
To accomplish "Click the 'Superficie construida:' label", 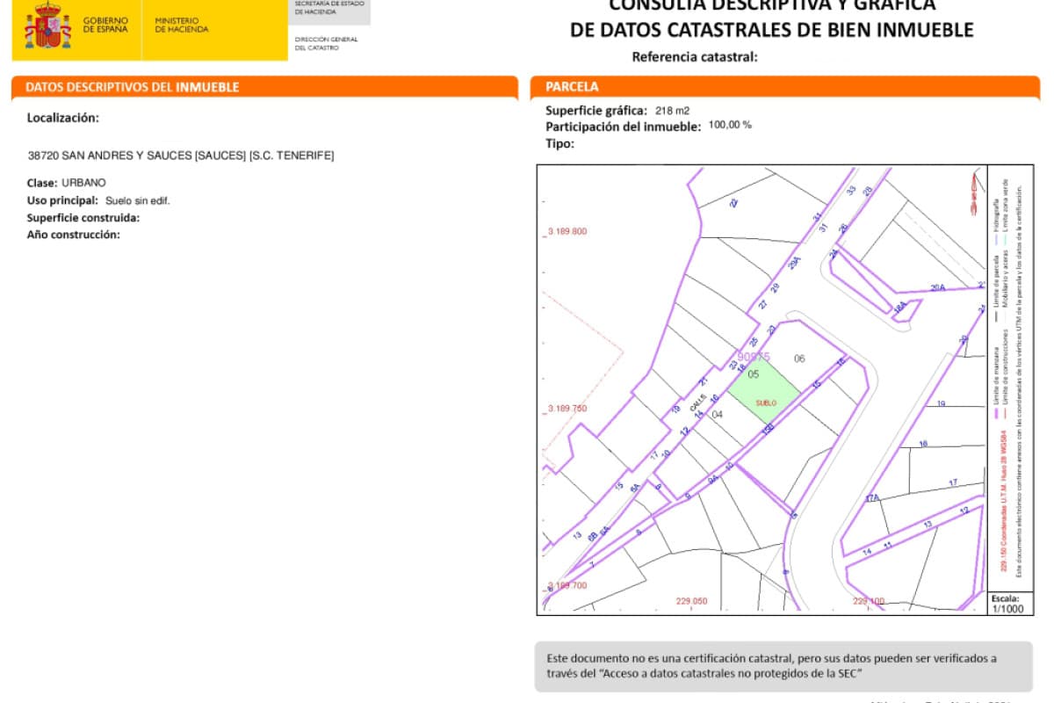I will [x=84, y=218].
